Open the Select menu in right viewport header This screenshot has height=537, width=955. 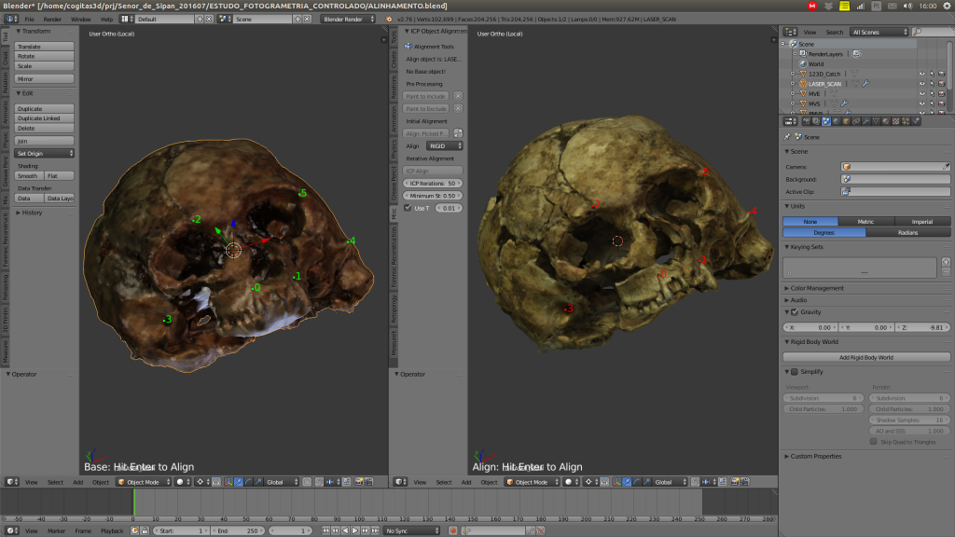point(443,482)
